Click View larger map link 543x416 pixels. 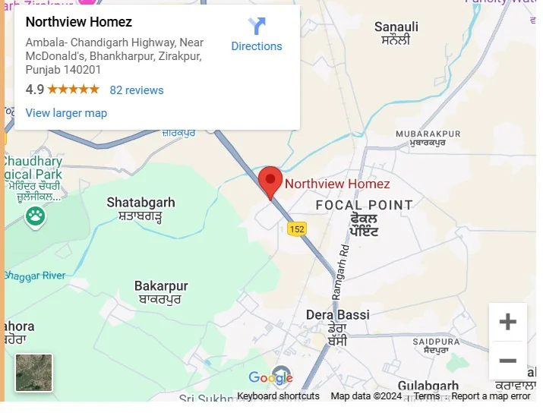[x=66, y=113]
